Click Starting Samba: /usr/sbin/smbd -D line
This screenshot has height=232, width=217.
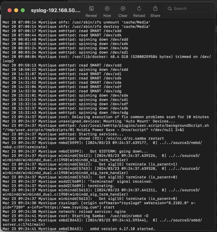coord(76,216)
